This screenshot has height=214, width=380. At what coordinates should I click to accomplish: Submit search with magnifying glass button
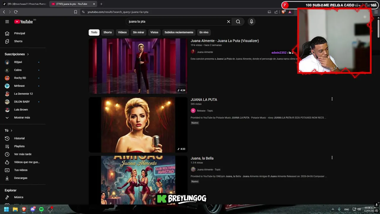[238, 21]
